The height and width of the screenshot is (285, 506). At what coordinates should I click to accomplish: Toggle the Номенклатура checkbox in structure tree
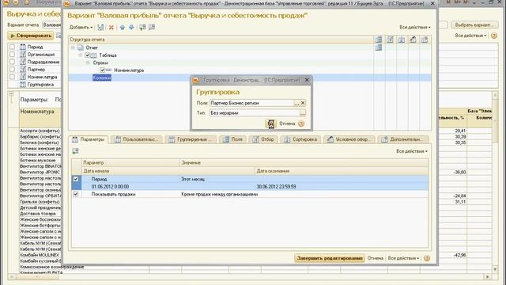click(x=102, y=70)
